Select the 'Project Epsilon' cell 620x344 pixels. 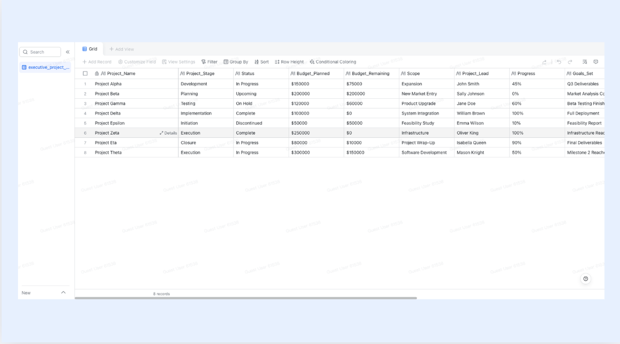(134, 123)
